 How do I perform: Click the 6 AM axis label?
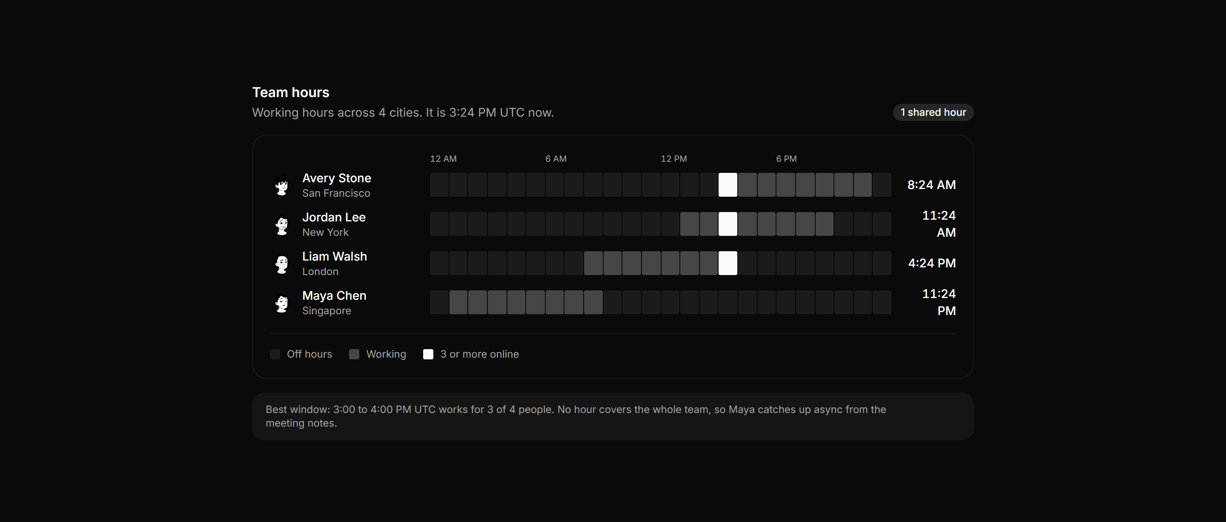tap(556, 159)
